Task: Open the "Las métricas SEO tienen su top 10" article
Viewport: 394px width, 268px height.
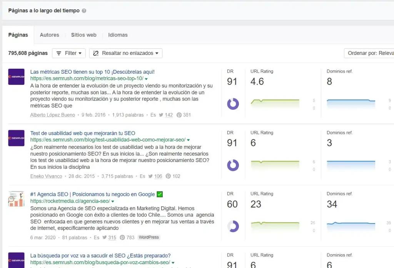Action: [92, 71]
